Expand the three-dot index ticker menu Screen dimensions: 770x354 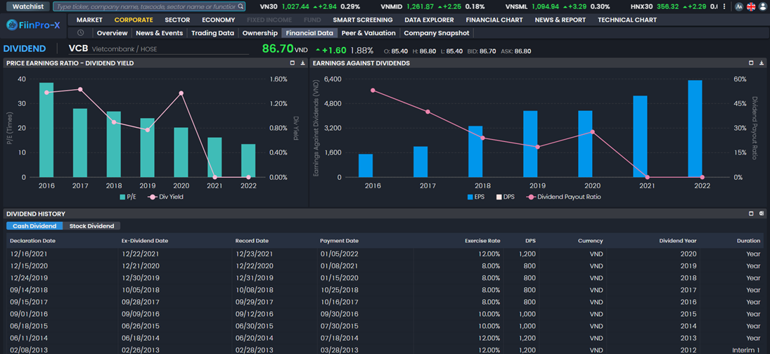tap(724, 6)
